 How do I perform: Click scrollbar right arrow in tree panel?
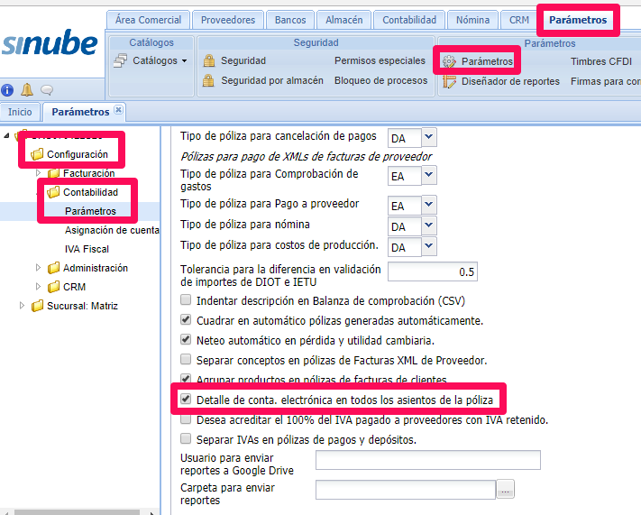(152, 512)
